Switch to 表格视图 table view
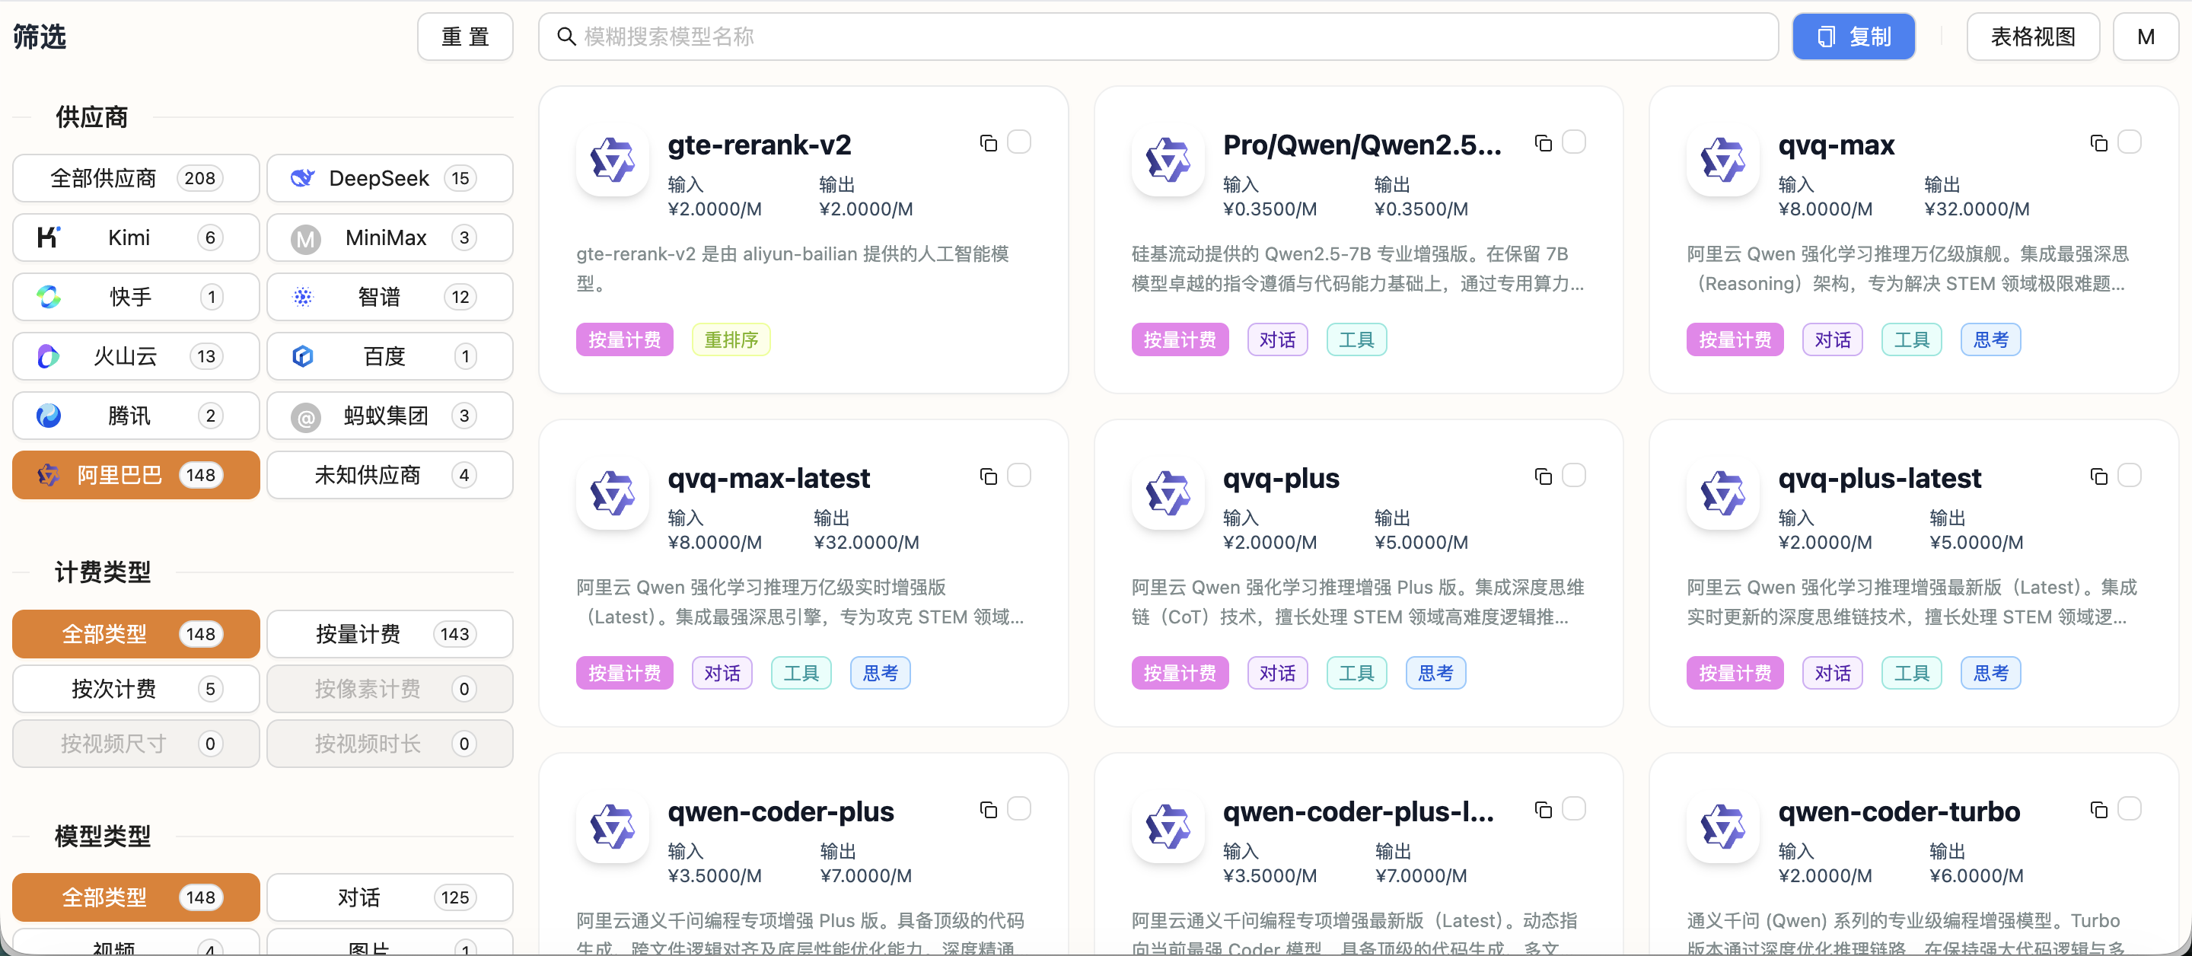Viewport: 2192px width, 956px height. point(2032,37)
